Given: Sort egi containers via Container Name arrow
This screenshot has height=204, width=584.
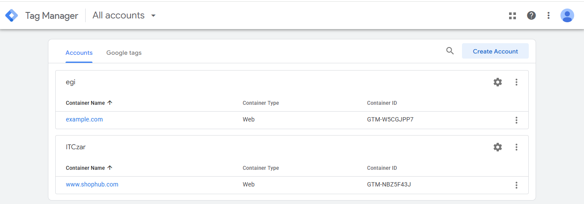Looking at the screenshot, I should click(110, 103).
